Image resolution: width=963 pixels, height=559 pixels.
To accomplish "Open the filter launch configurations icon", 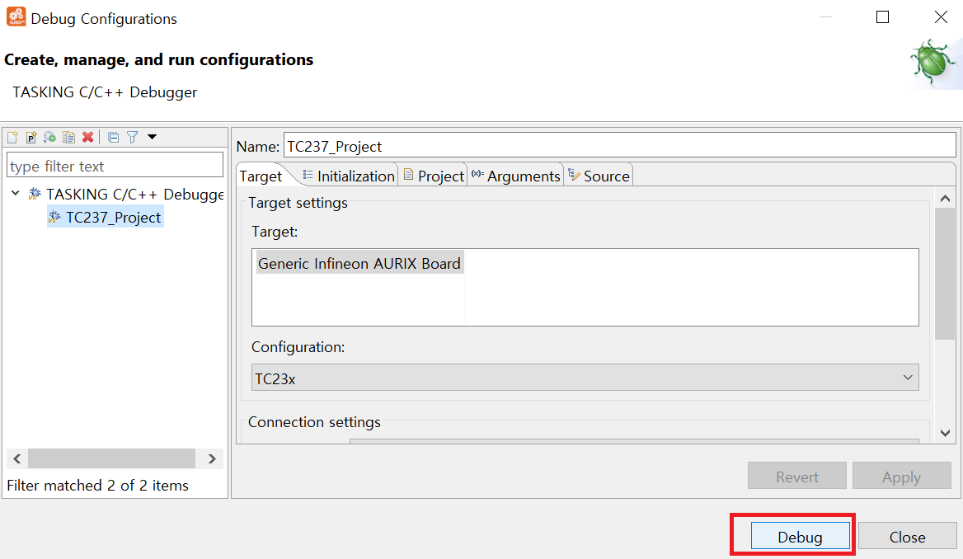I will point(132,137).
